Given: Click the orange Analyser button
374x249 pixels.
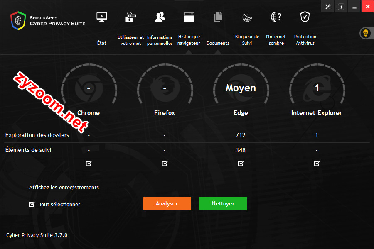Looking at the screenshot, I should [167, 203].
